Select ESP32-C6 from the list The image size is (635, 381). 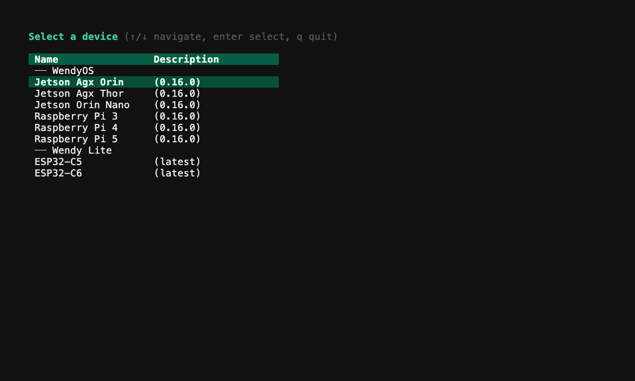coord(153,173)
